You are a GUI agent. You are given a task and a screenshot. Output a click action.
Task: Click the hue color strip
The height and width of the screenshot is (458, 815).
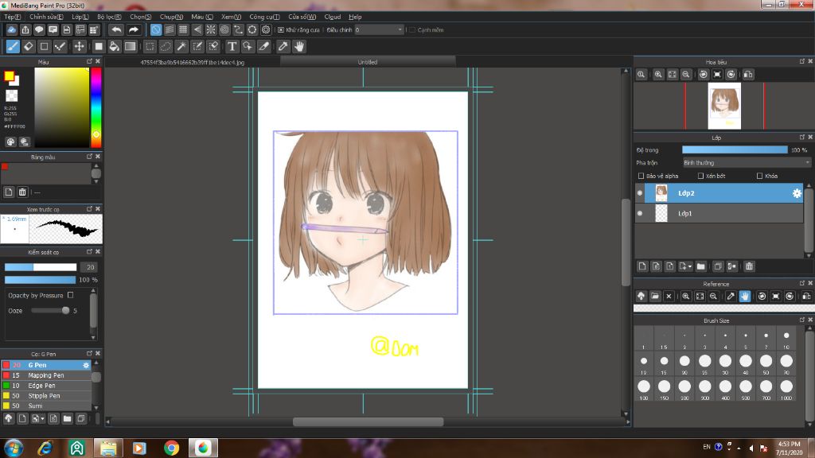tap(96, 107)
